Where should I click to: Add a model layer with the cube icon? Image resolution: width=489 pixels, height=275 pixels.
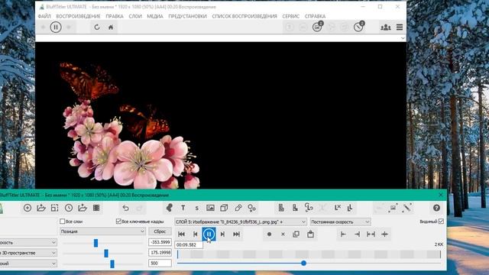coord(224,208)
